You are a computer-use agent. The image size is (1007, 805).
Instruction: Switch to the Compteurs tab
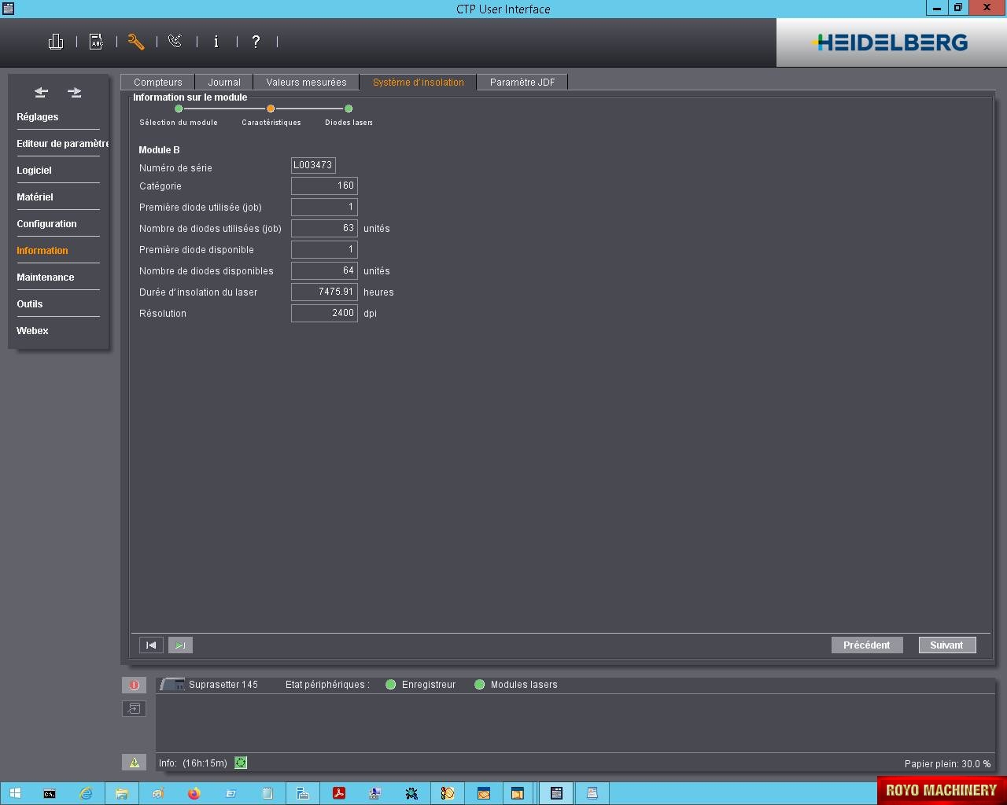click(157, 82)
